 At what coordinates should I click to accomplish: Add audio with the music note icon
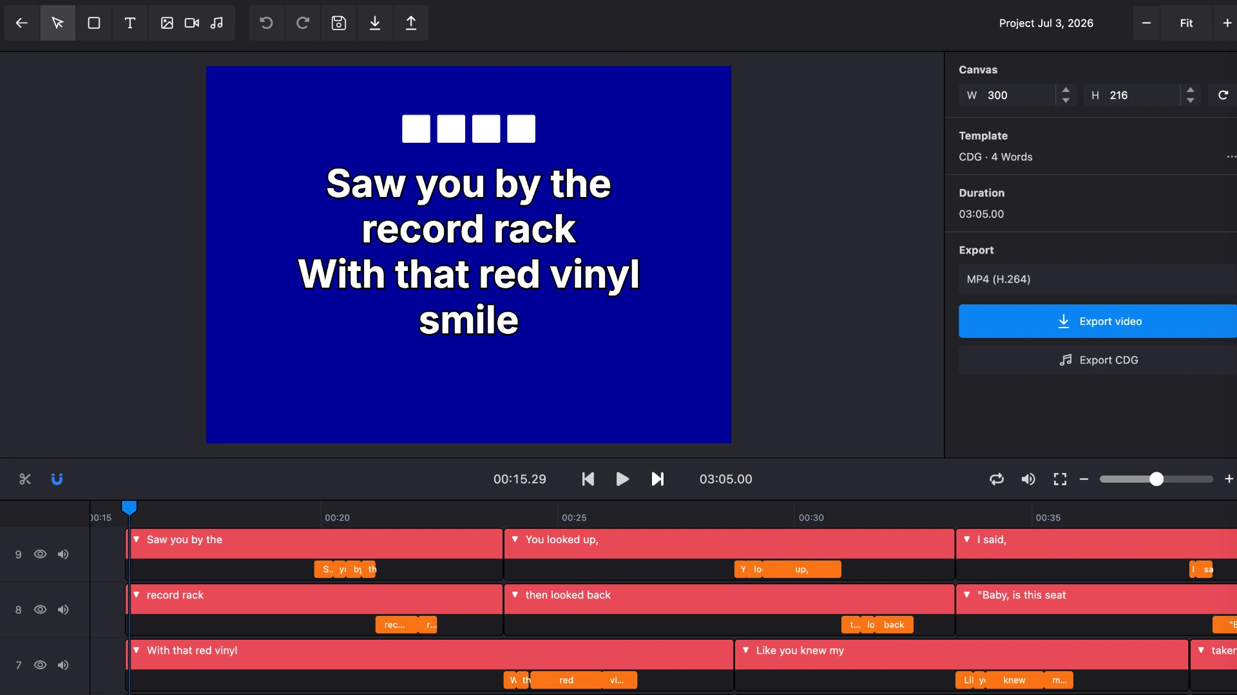[x=217, y=23]
